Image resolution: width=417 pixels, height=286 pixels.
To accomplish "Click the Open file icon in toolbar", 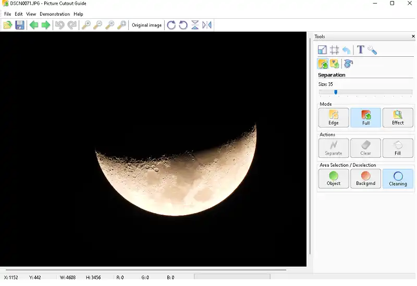I will coord(7,25).
